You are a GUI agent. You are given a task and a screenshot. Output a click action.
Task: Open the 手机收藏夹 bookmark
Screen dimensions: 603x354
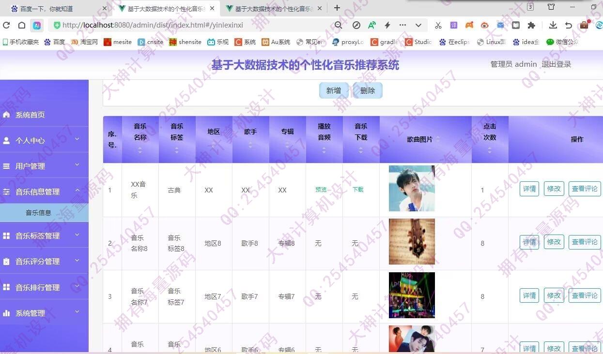pos(21,42)
